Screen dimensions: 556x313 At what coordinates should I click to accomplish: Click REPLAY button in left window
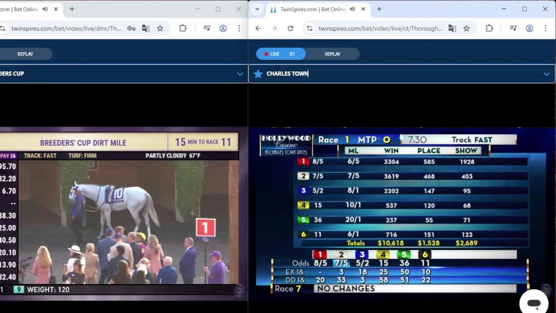(x=25, y=54)
